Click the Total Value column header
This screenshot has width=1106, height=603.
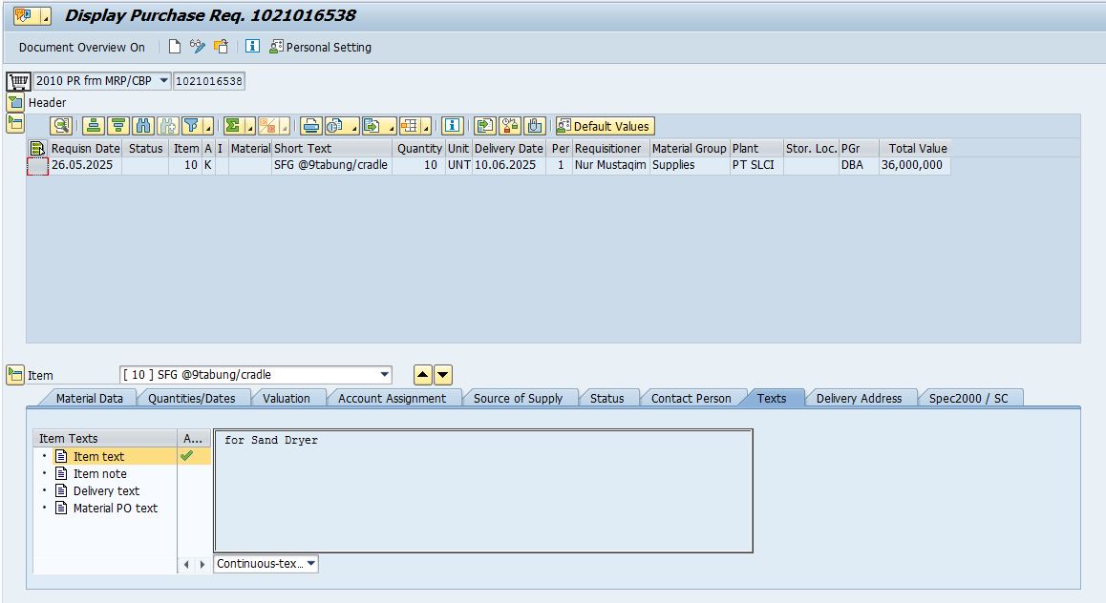[x=915, y=148]
